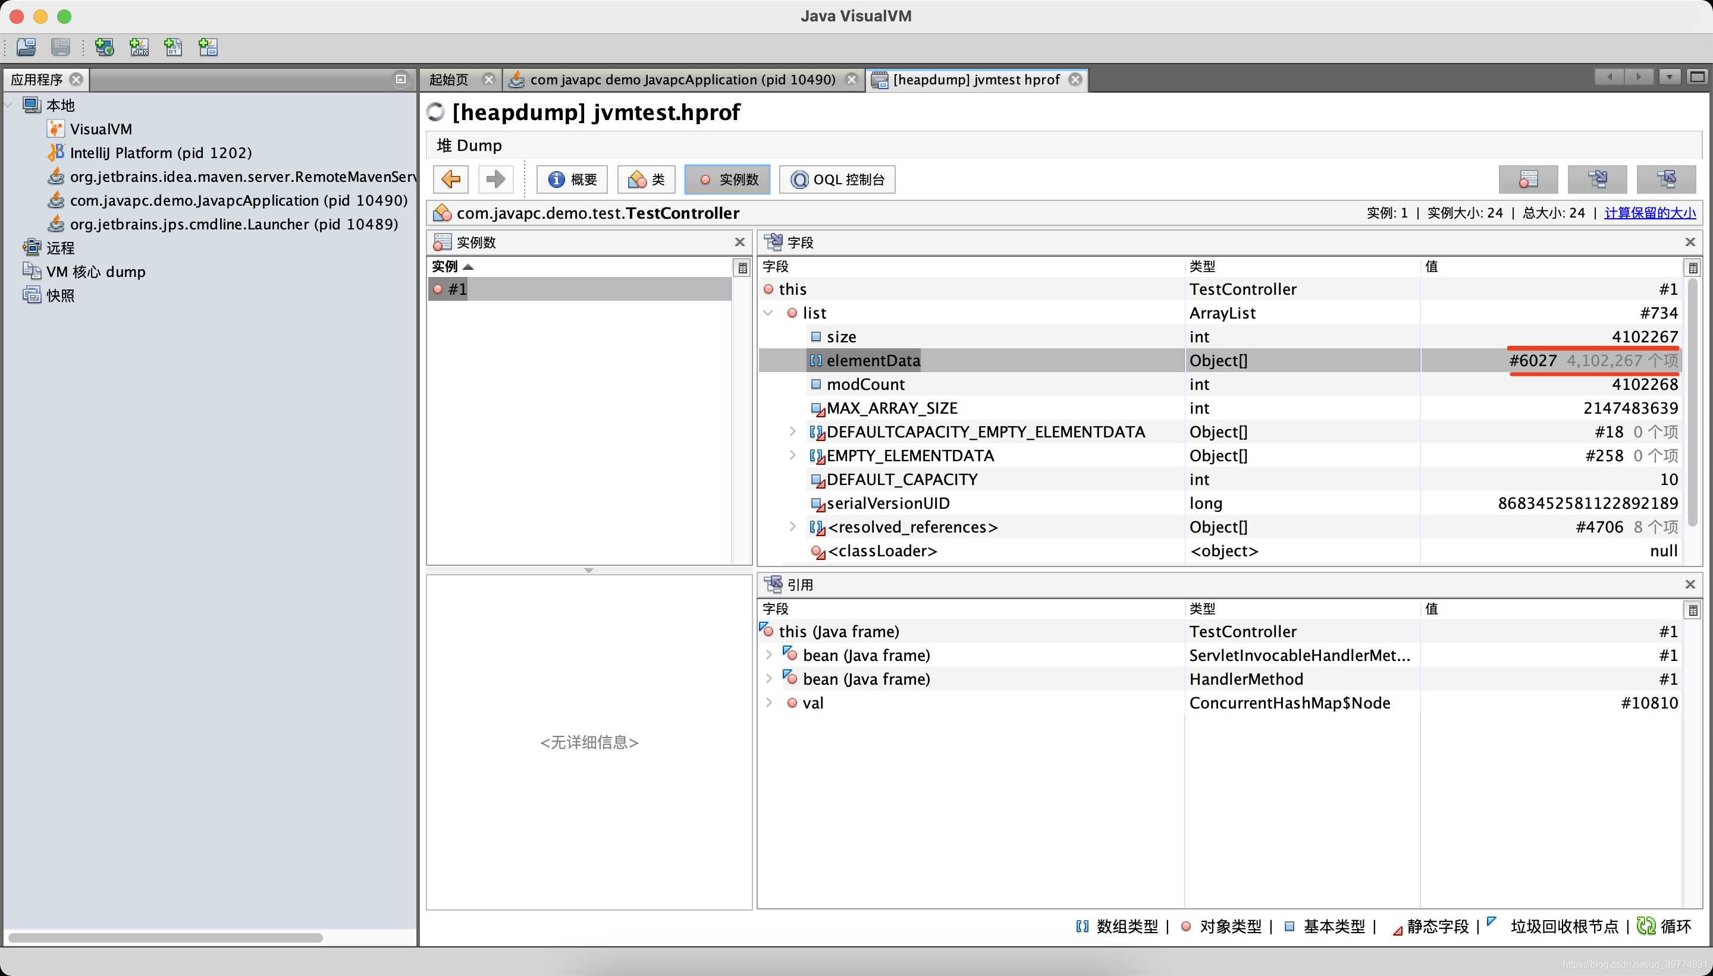Switch to the 起始页 tab

coord(448,80)
